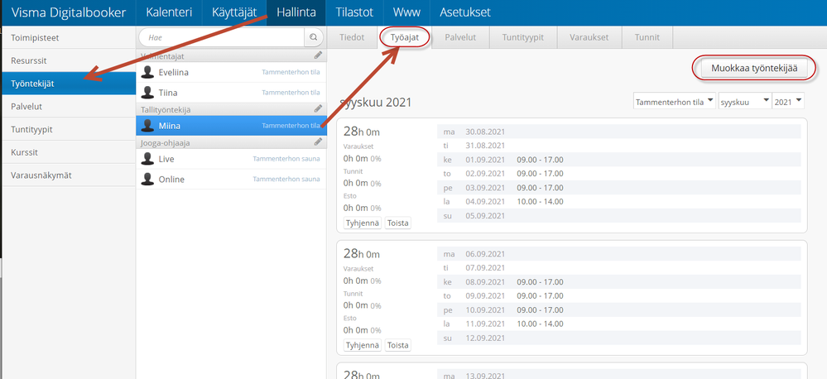Click Toista in the first week card
827x379 pixels.
398,223
